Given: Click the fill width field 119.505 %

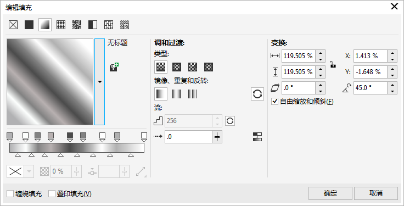Looking at the screenshot, I should [299, 56].
